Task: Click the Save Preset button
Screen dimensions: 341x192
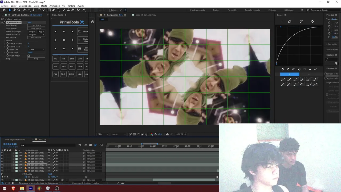Action: (x=36, y=29)
